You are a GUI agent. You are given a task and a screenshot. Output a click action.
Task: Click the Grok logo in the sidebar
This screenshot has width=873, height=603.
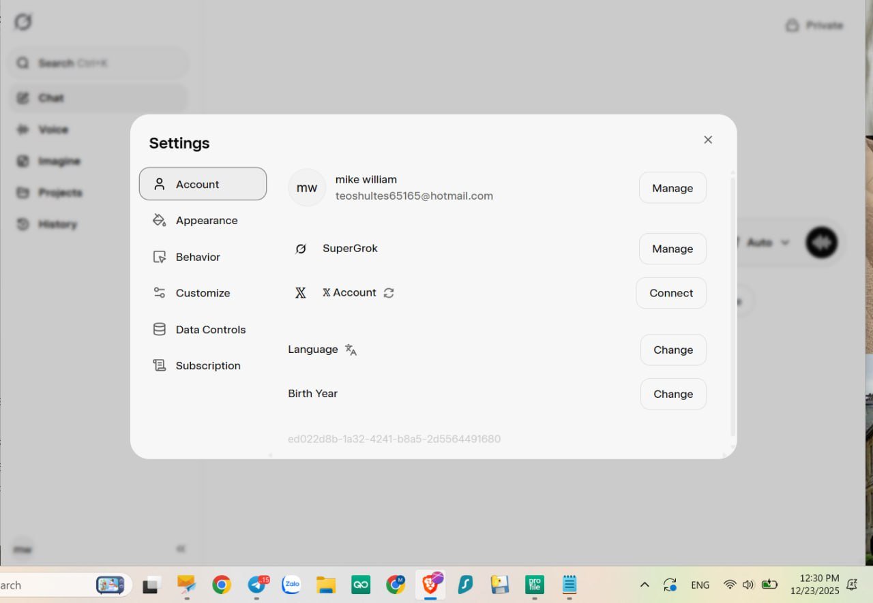(x=23, y=22)
